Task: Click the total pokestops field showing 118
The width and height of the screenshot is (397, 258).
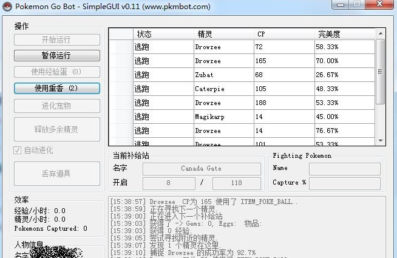Action: click(x=237, y=183)
